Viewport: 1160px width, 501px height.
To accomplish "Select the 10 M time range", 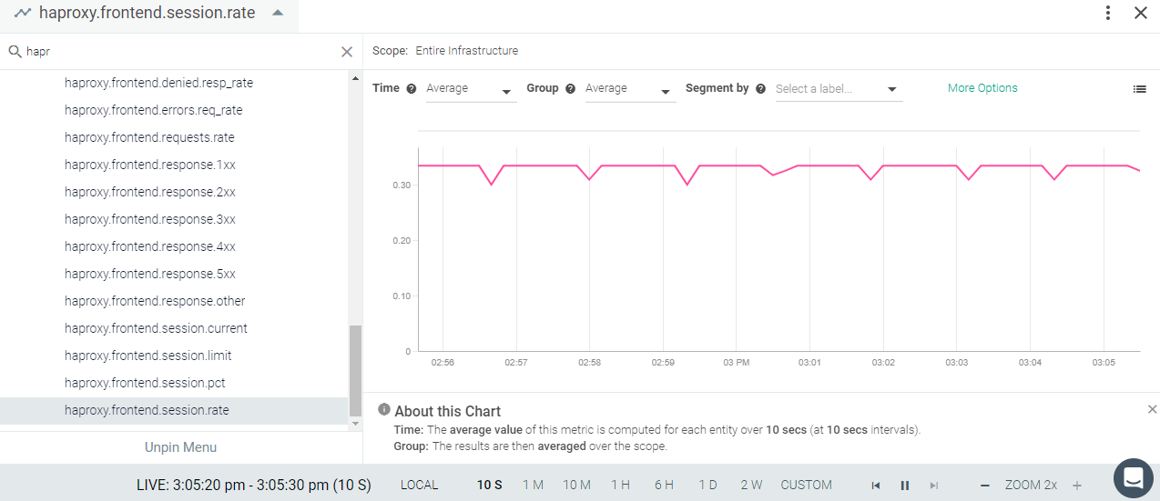I will point(576,485).
